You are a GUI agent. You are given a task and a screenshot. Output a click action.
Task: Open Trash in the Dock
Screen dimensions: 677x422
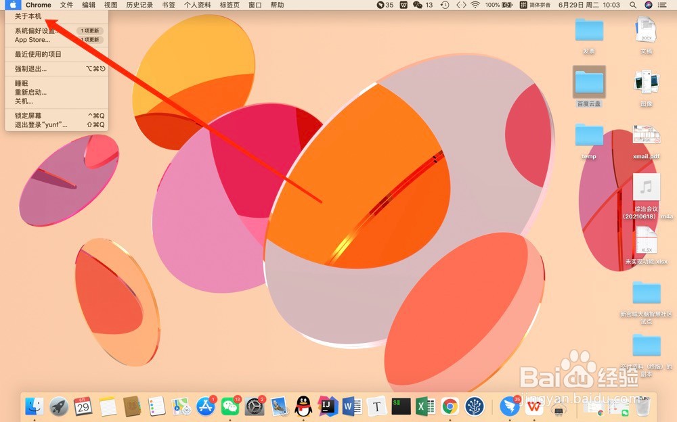(643, 406)
